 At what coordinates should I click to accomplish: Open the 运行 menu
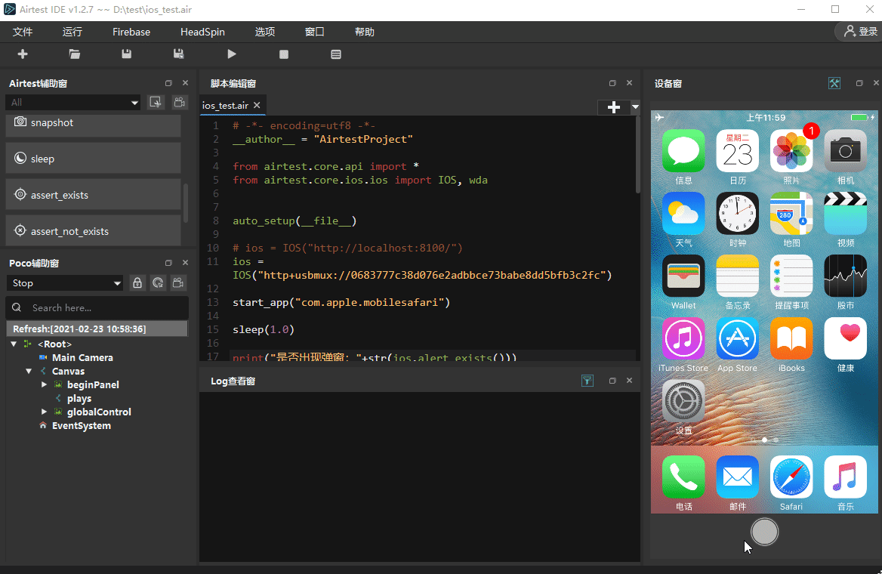[x=72, y=32]
